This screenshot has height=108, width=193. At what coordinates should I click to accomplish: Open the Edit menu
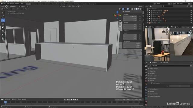click(x=8, y=4)
